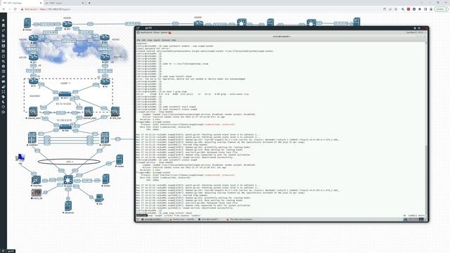Click the red extension icon in browser toolbar
Image resolution: width=450 pixels, height=253 pixels.
click(409, 9)
